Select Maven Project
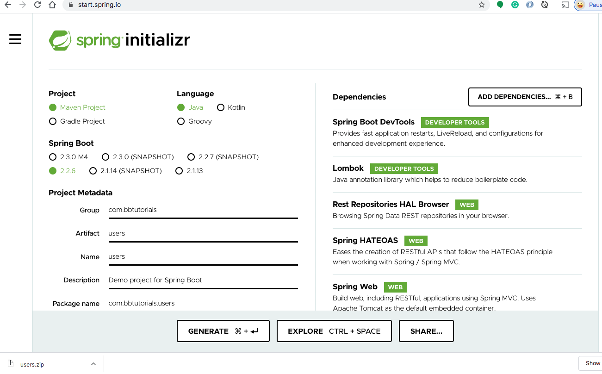 coord(77,107)
